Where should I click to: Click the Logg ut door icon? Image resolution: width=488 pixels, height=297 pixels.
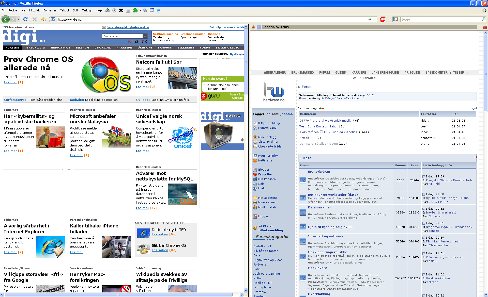(x=255, y=217)
